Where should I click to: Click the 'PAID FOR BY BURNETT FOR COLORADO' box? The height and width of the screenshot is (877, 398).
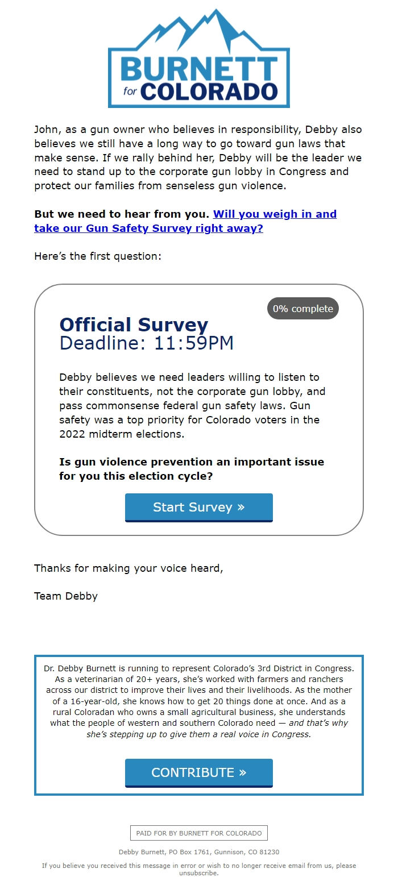click(198, 833)
